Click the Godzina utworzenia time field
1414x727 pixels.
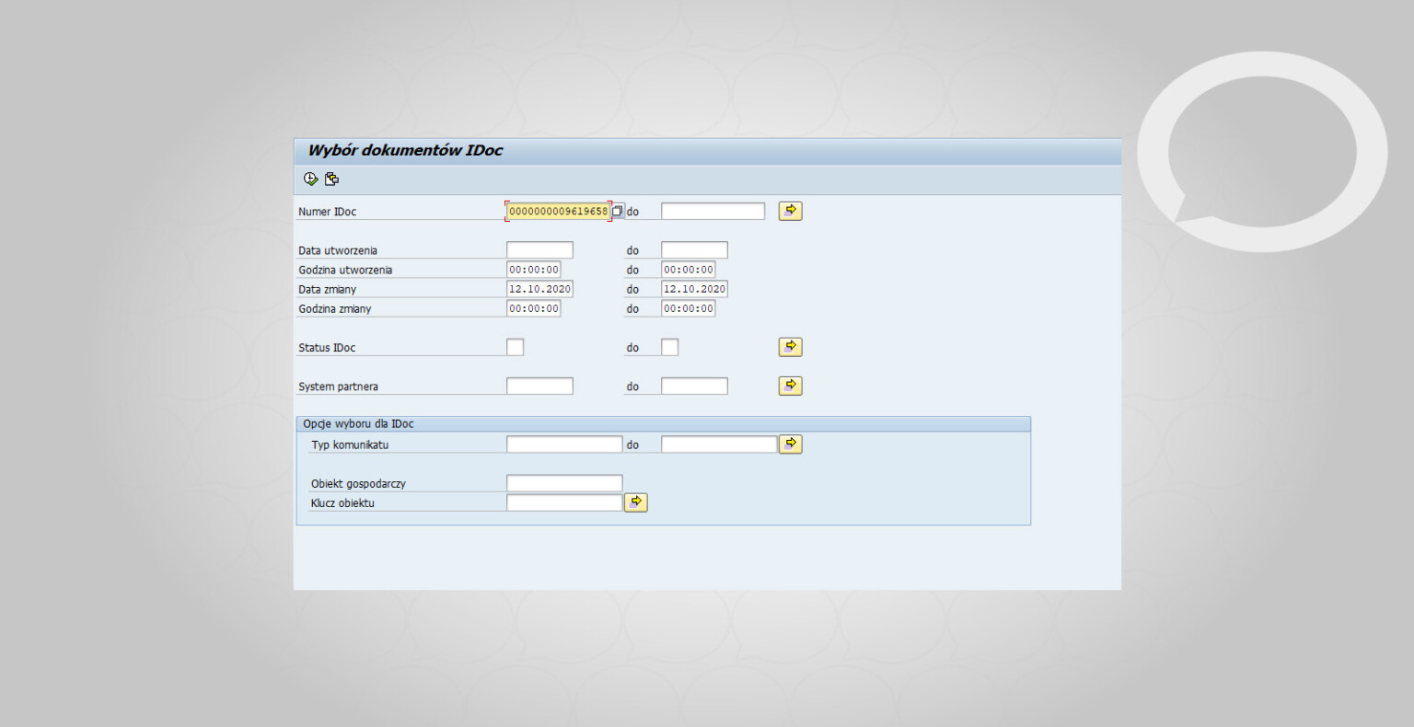pos(534,269)
